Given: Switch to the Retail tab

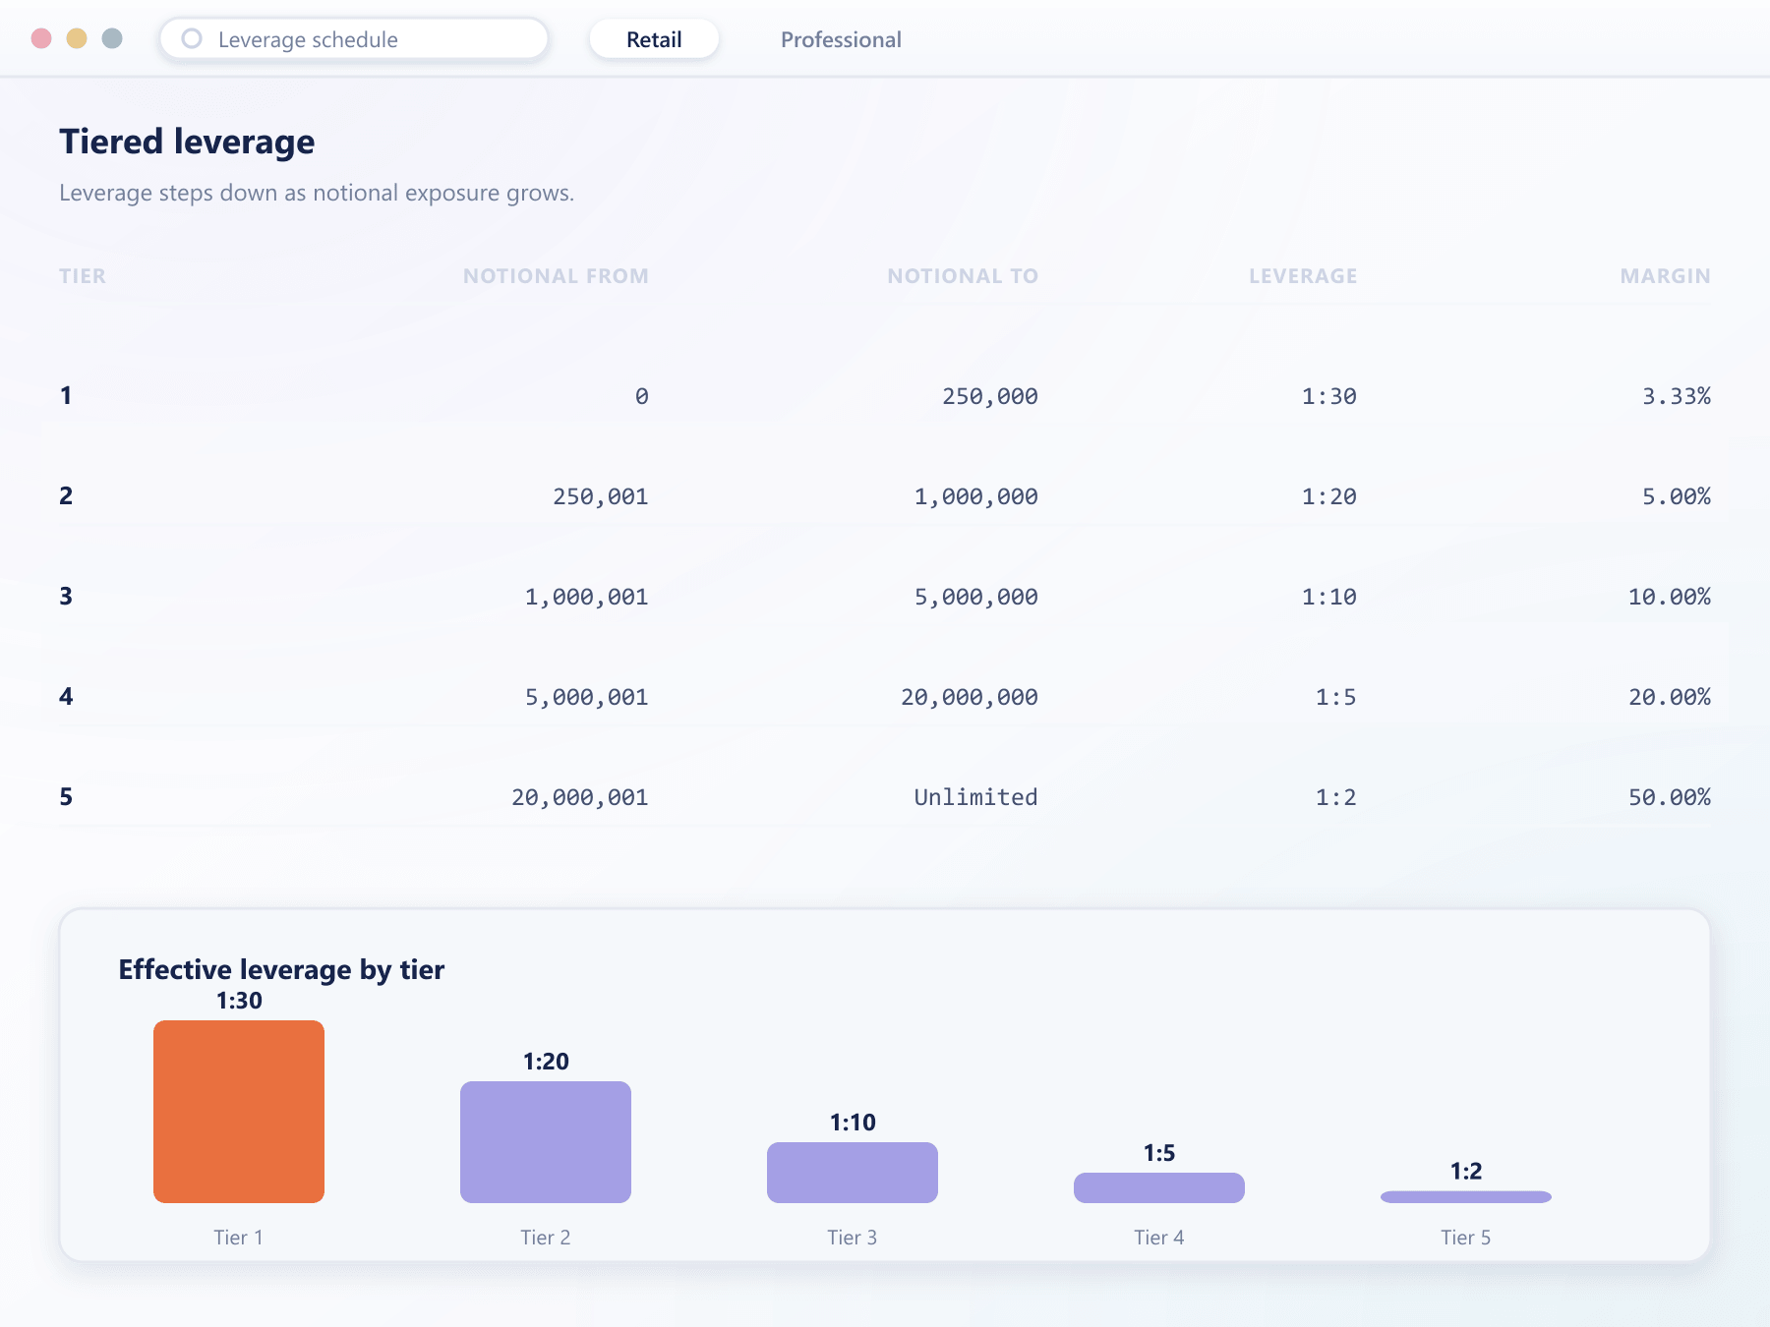Looking at the screenshot, I should click(654, 39).
